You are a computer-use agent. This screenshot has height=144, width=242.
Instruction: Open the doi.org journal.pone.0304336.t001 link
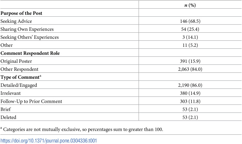point(49,141)
